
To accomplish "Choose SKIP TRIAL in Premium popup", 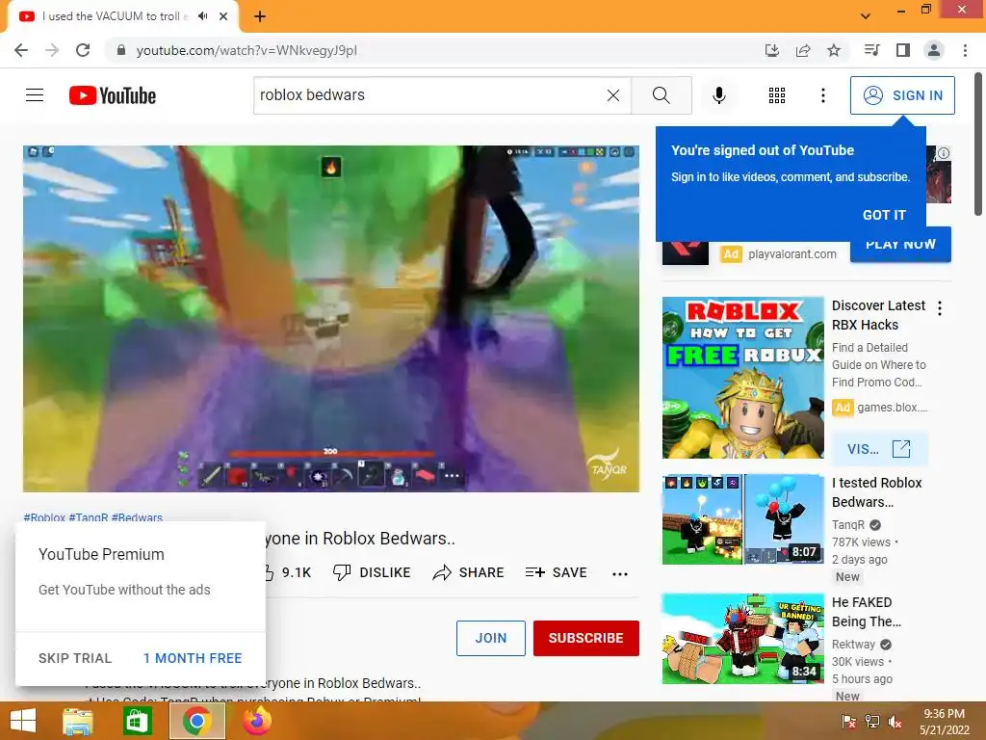I will (x=75, y=658).
